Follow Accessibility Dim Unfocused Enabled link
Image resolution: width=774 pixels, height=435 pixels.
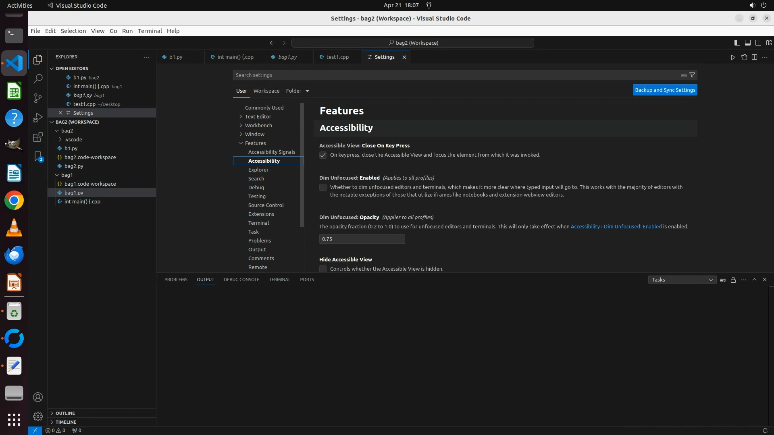pos(616,227)
